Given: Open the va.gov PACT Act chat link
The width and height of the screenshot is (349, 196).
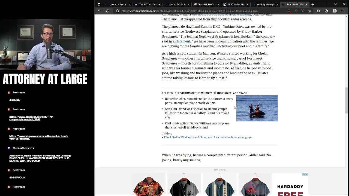Looking at the screenshot, I should [39, 137].
